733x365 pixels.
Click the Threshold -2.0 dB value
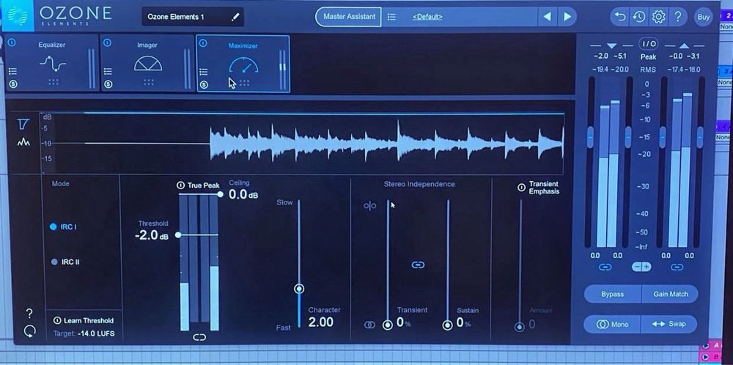[x=152, y=235]
